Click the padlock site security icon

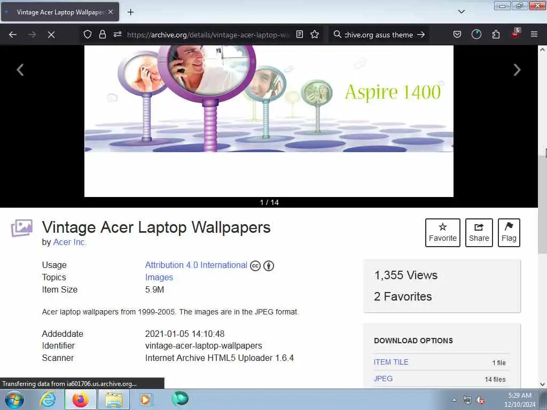pyautogui.click(x=102, y=34)
